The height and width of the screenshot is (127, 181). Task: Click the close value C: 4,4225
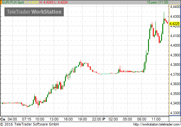click(x=31, y=2)
